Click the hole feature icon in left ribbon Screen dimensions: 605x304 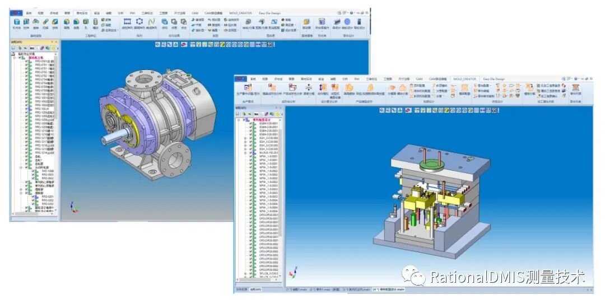click(x=86, y=23)
